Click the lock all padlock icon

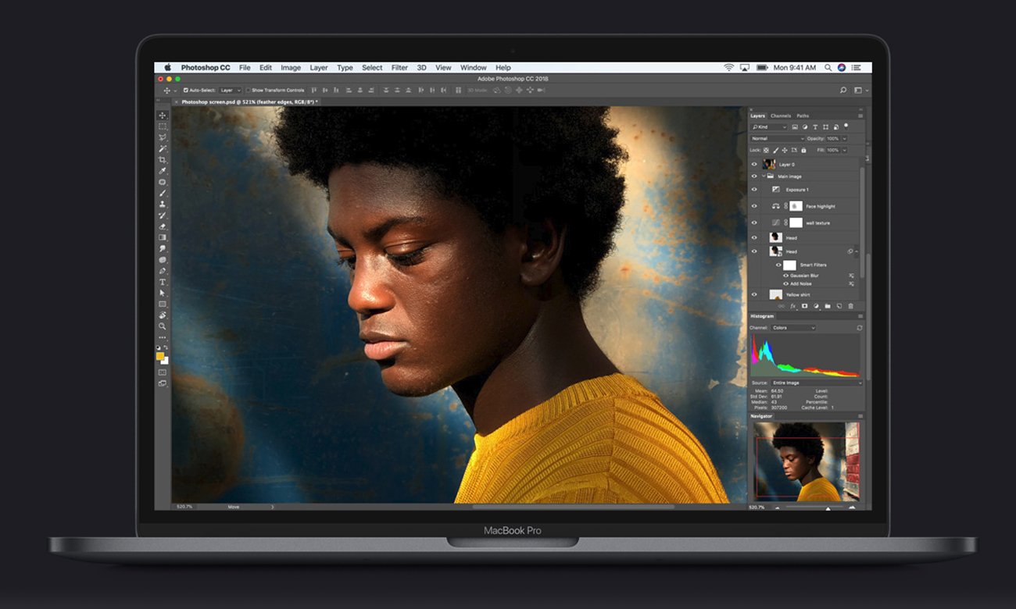(803, 151)
